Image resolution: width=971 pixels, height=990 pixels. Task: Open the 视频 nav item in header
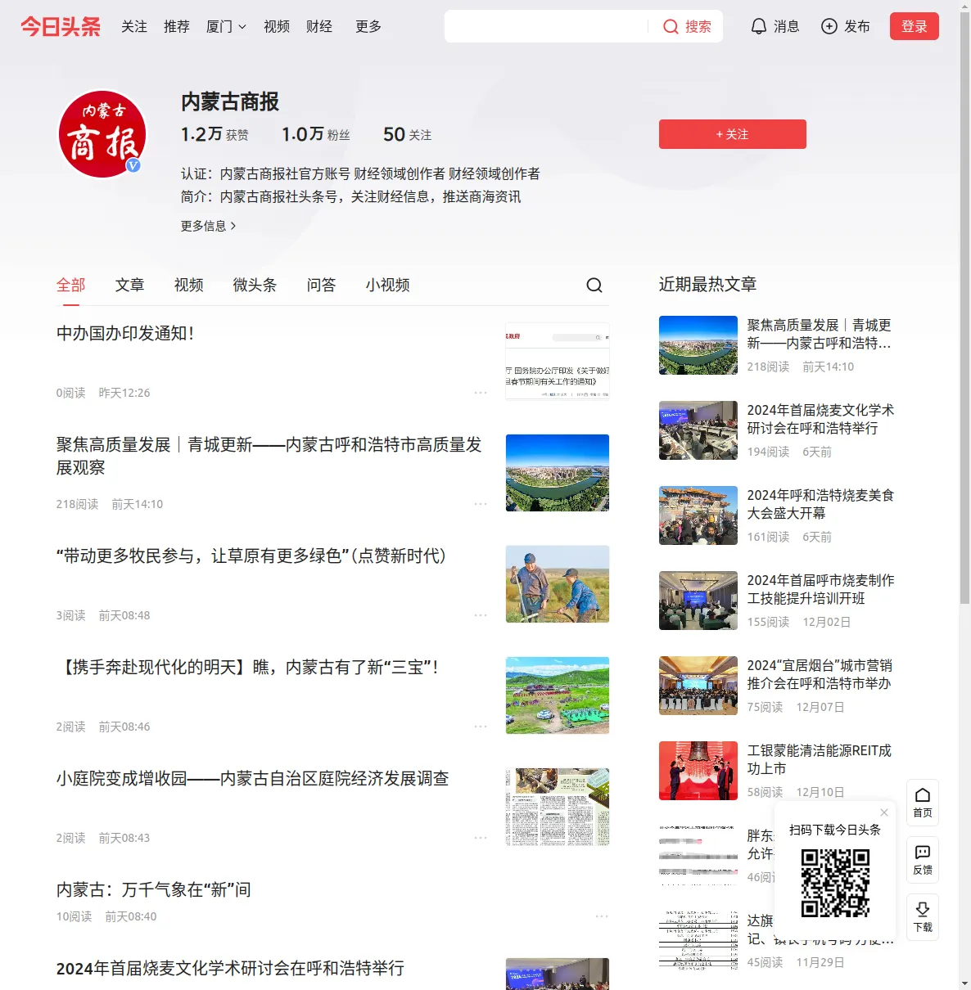(x=277, y=27)
